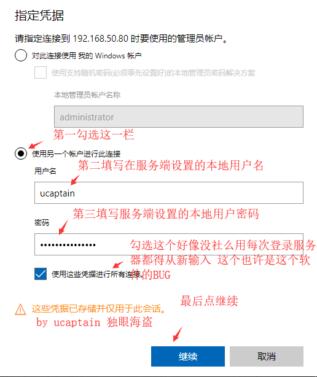Screen dimensions: 317x377
Task: Click the 密码 field label
Action: pyautogui.click(x=42, y=222)
